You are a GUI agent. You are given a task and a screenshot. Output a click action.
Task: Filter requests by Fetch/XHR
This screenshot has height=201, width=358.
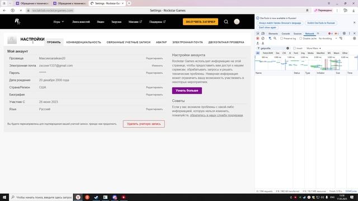[x=267, y=53]
